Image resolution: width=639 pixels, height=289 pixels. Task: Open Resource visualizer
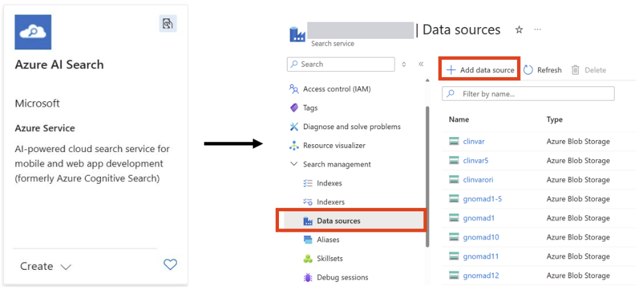click(x=334, y=145)
